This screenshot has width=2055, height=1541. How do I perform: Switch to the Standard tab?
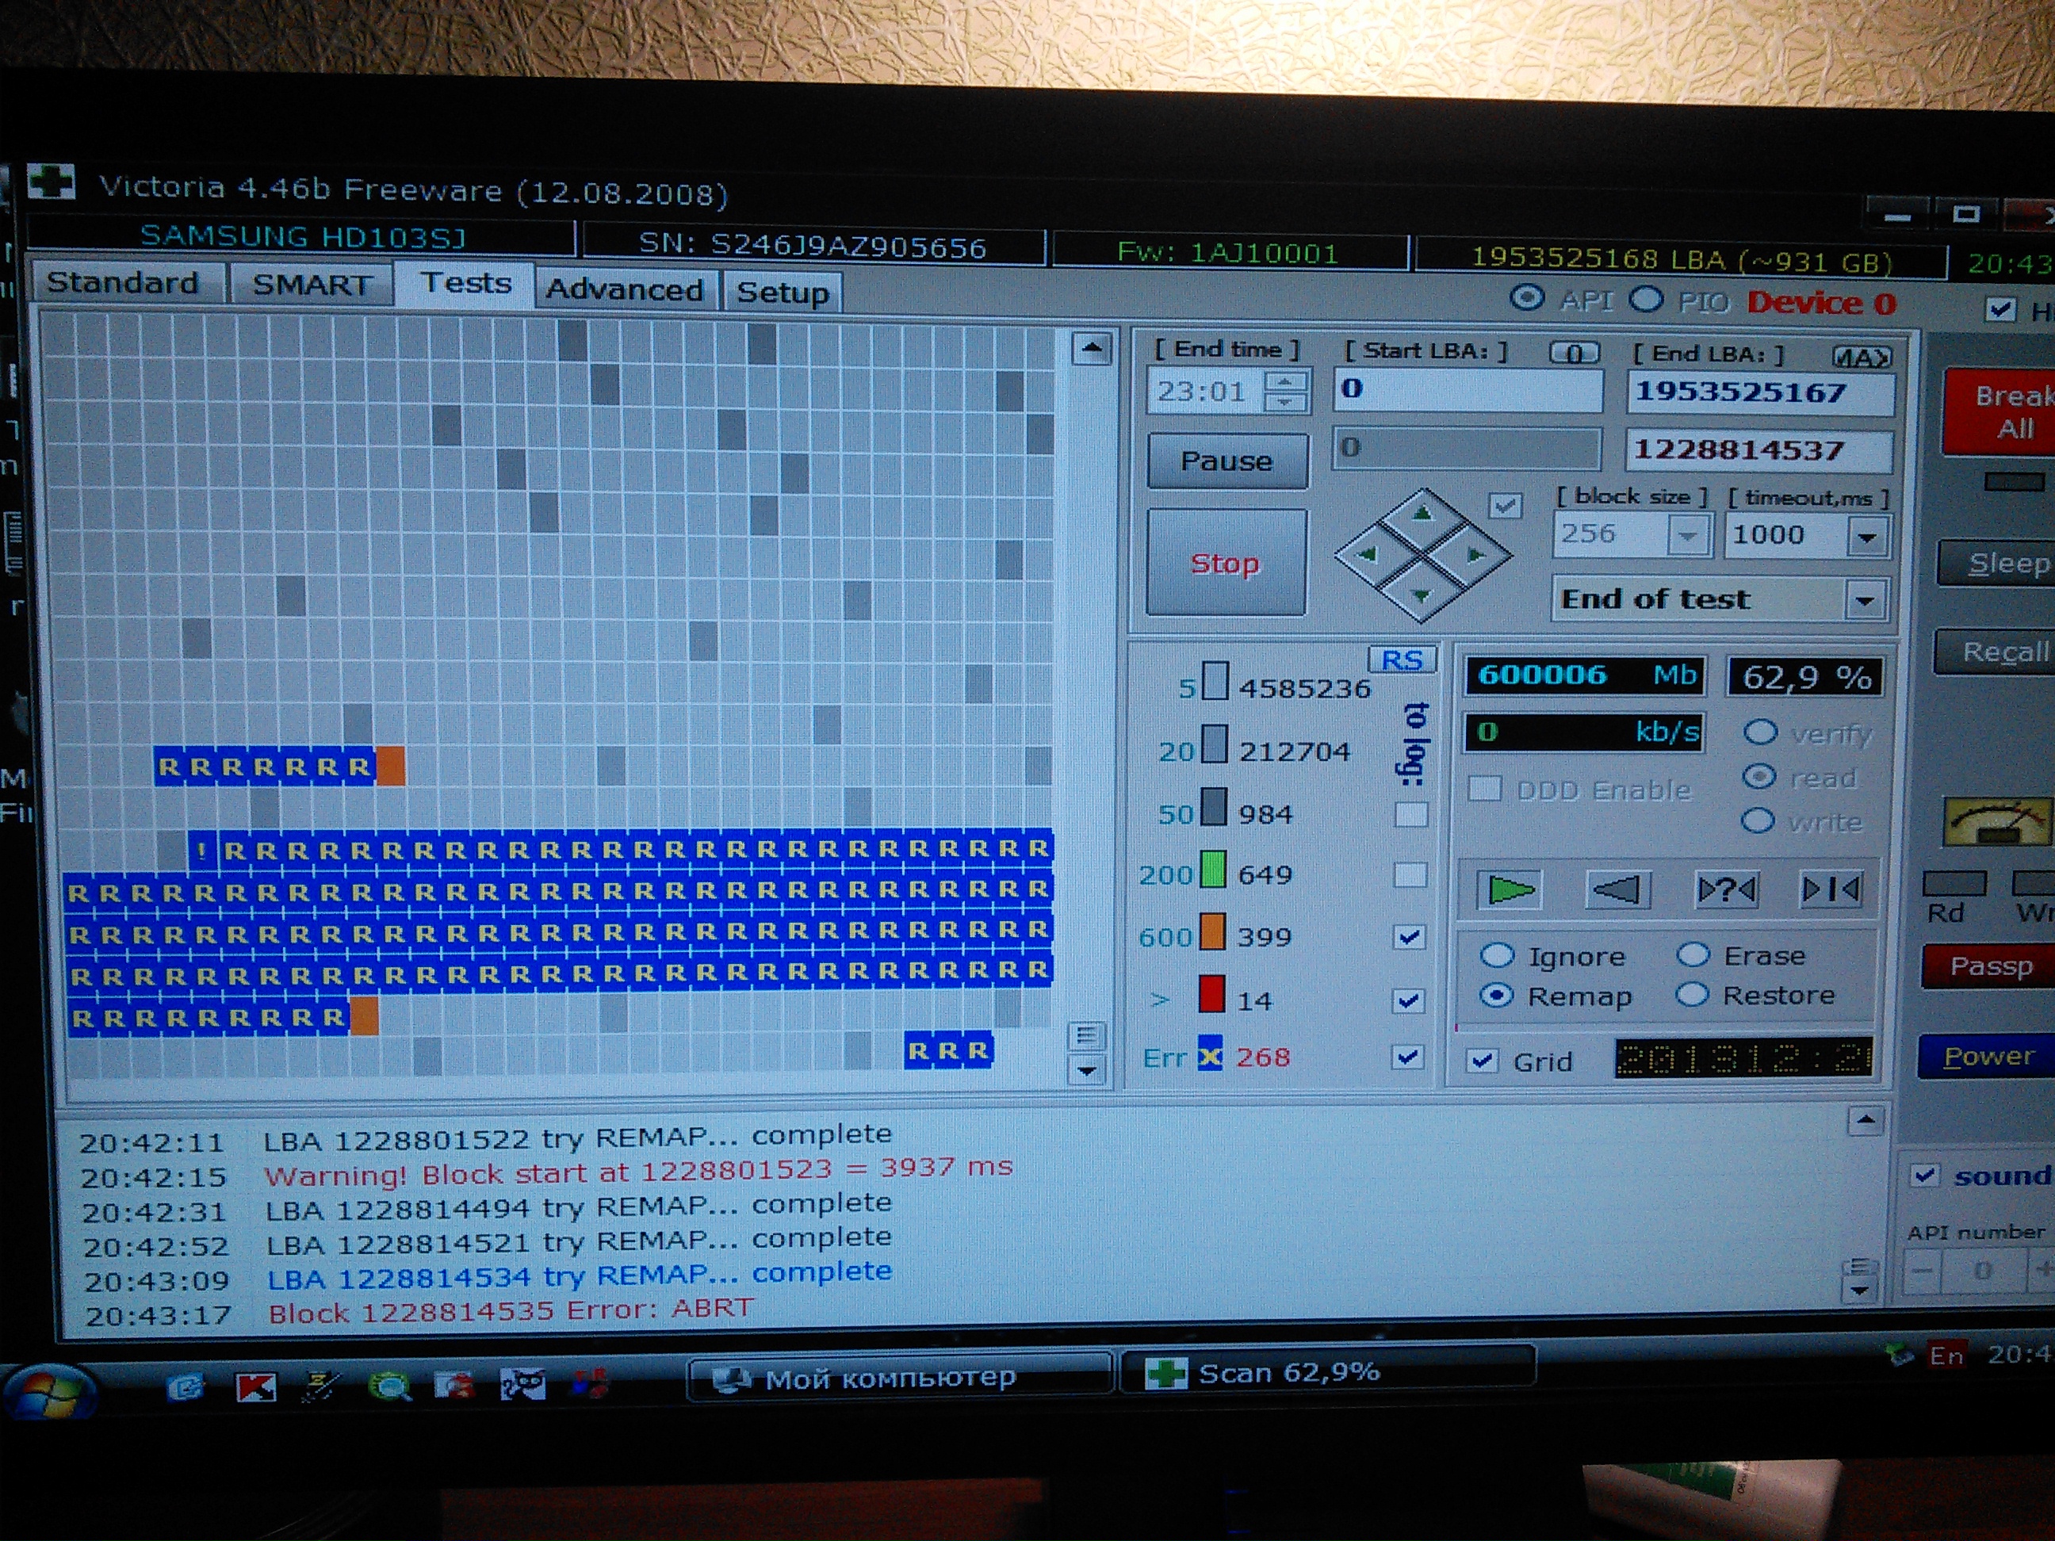(124, 282)
